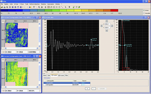Click the 107.57% value field
The height and width of the screenshot is (94, 151).
(x=34, y=91)
